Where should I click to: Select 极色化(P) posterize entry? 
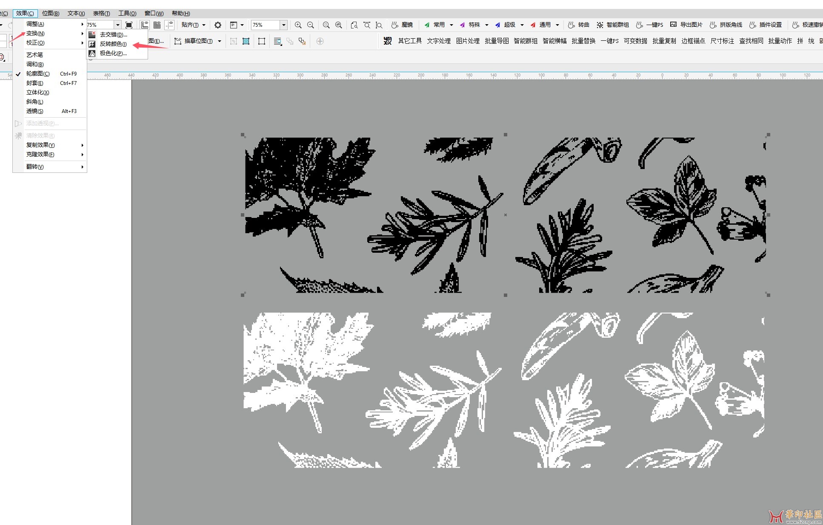(117, 53)
